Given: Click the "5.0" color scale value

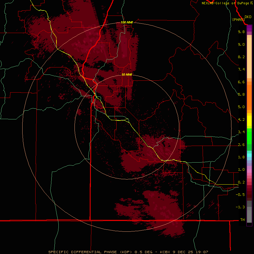Looking at the screenshot, I should [x=241, y=107].
